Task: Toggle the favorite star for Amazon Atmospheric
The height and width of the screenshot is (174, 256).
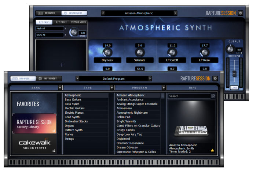Action: [212, 150]
